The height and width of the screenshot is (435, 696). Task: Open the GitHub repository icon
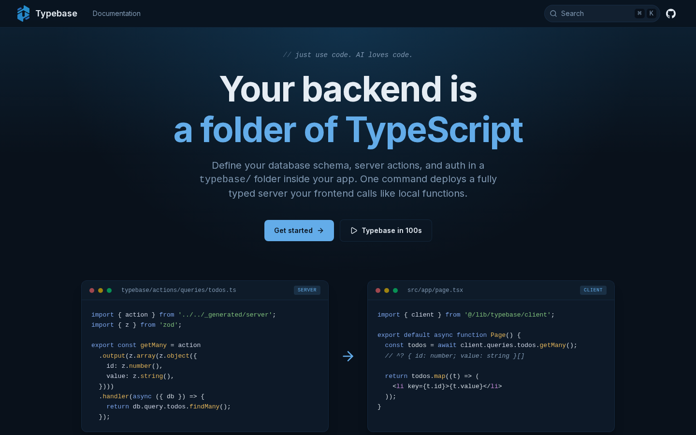click(671, 14)
